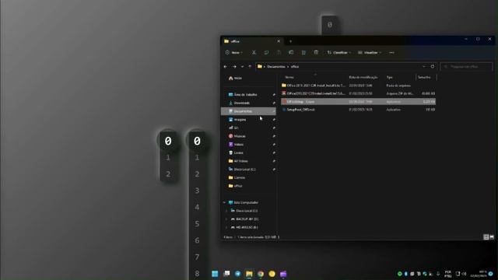498x280 pixels.
Task: Open the three-dots See more menu
Action: coord(391,53)
